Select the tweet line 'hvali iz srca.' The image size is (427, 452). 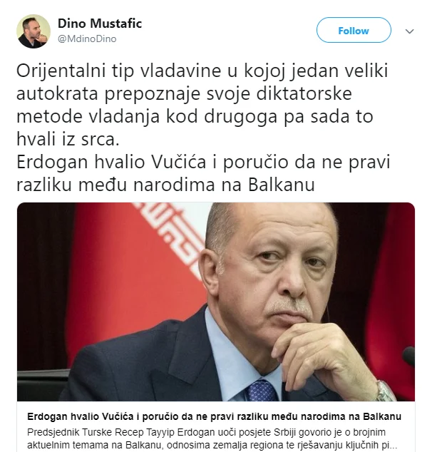68,139
